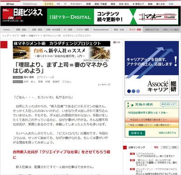Click the 体マネジメント術 カラダチェンジプロジェクト header
181x175 pixels.
pos(62,44)
